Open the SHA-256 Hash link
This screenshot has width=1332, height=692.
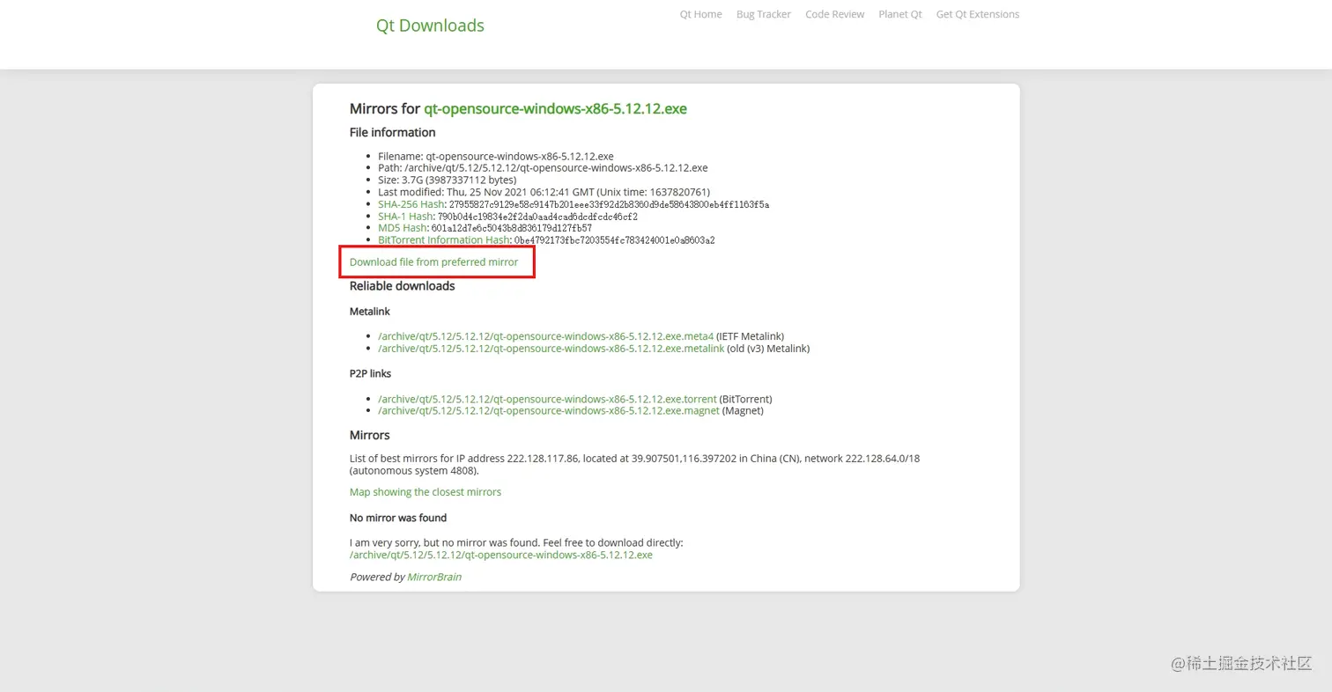pos(411,204)
